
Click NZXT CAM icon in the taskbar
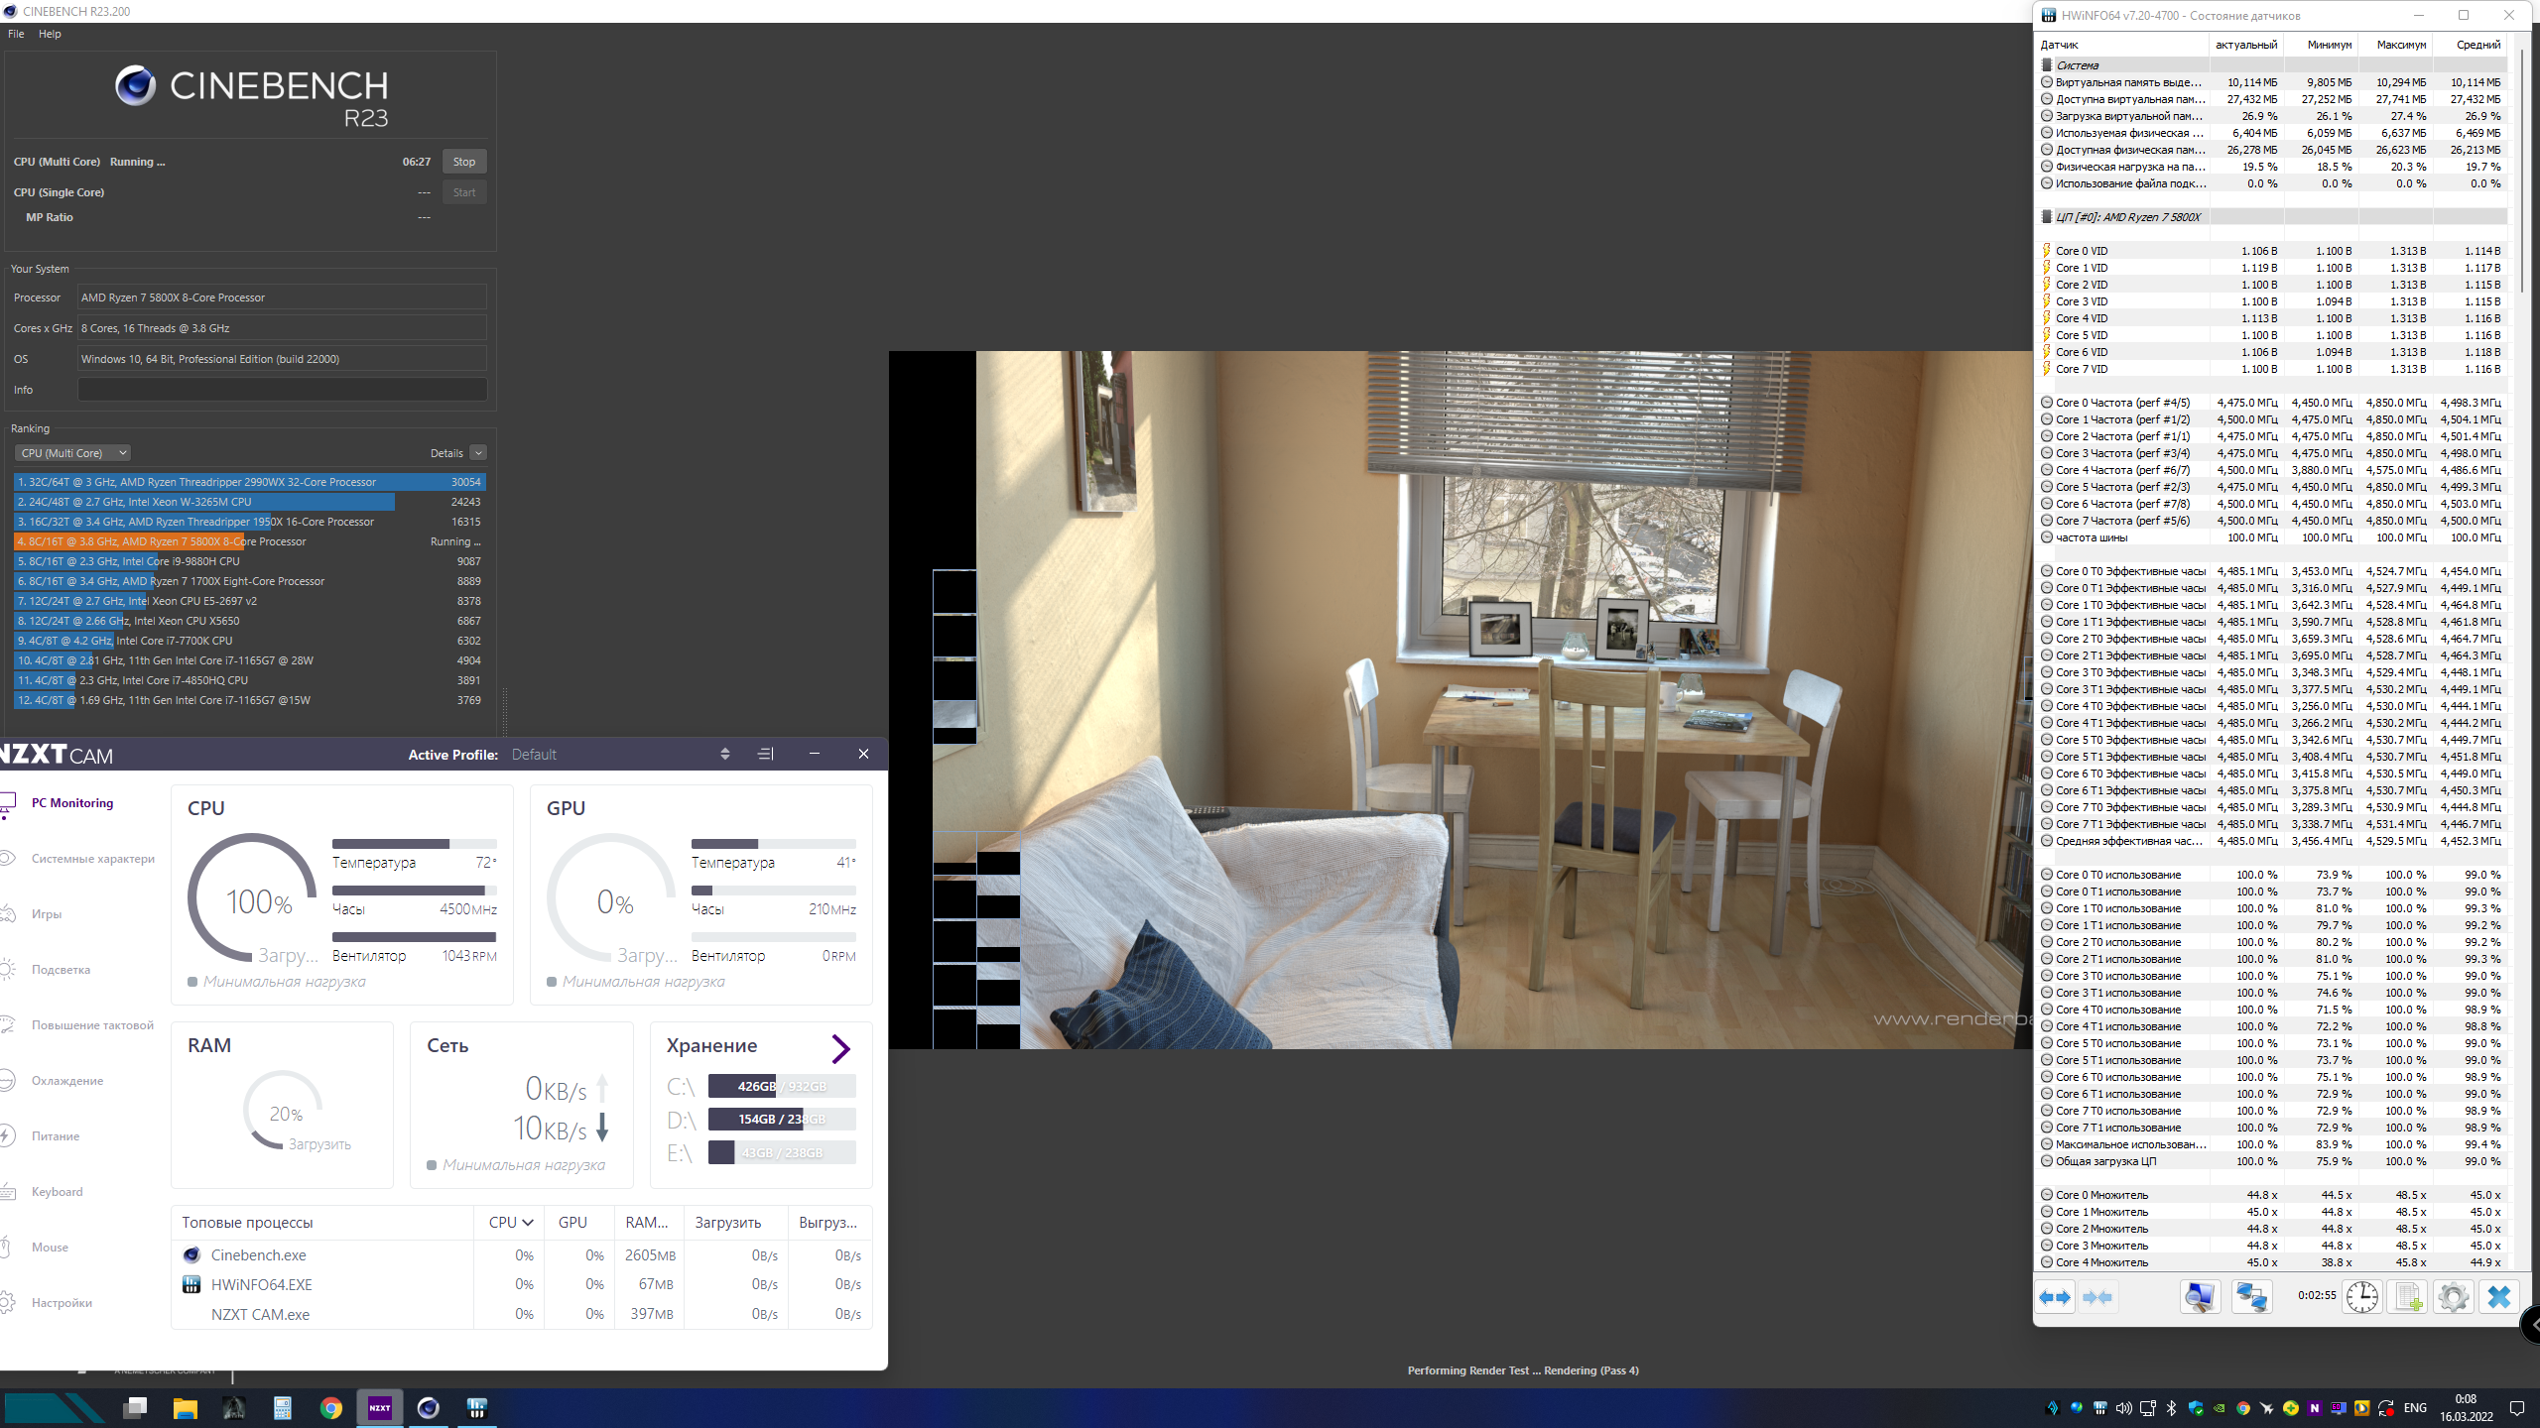click(380, 1408)
